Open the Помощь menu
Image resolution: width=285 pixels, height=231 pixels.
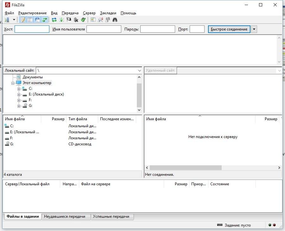point(128,13)
